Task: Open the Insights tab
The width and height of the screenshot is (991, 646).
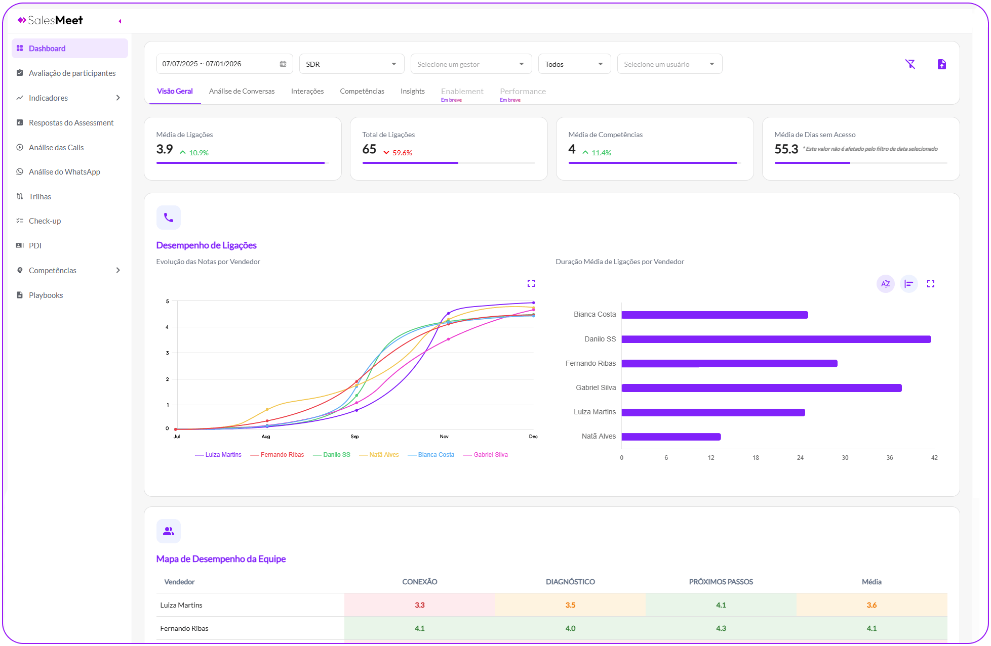Action: [x=412, y=91]
